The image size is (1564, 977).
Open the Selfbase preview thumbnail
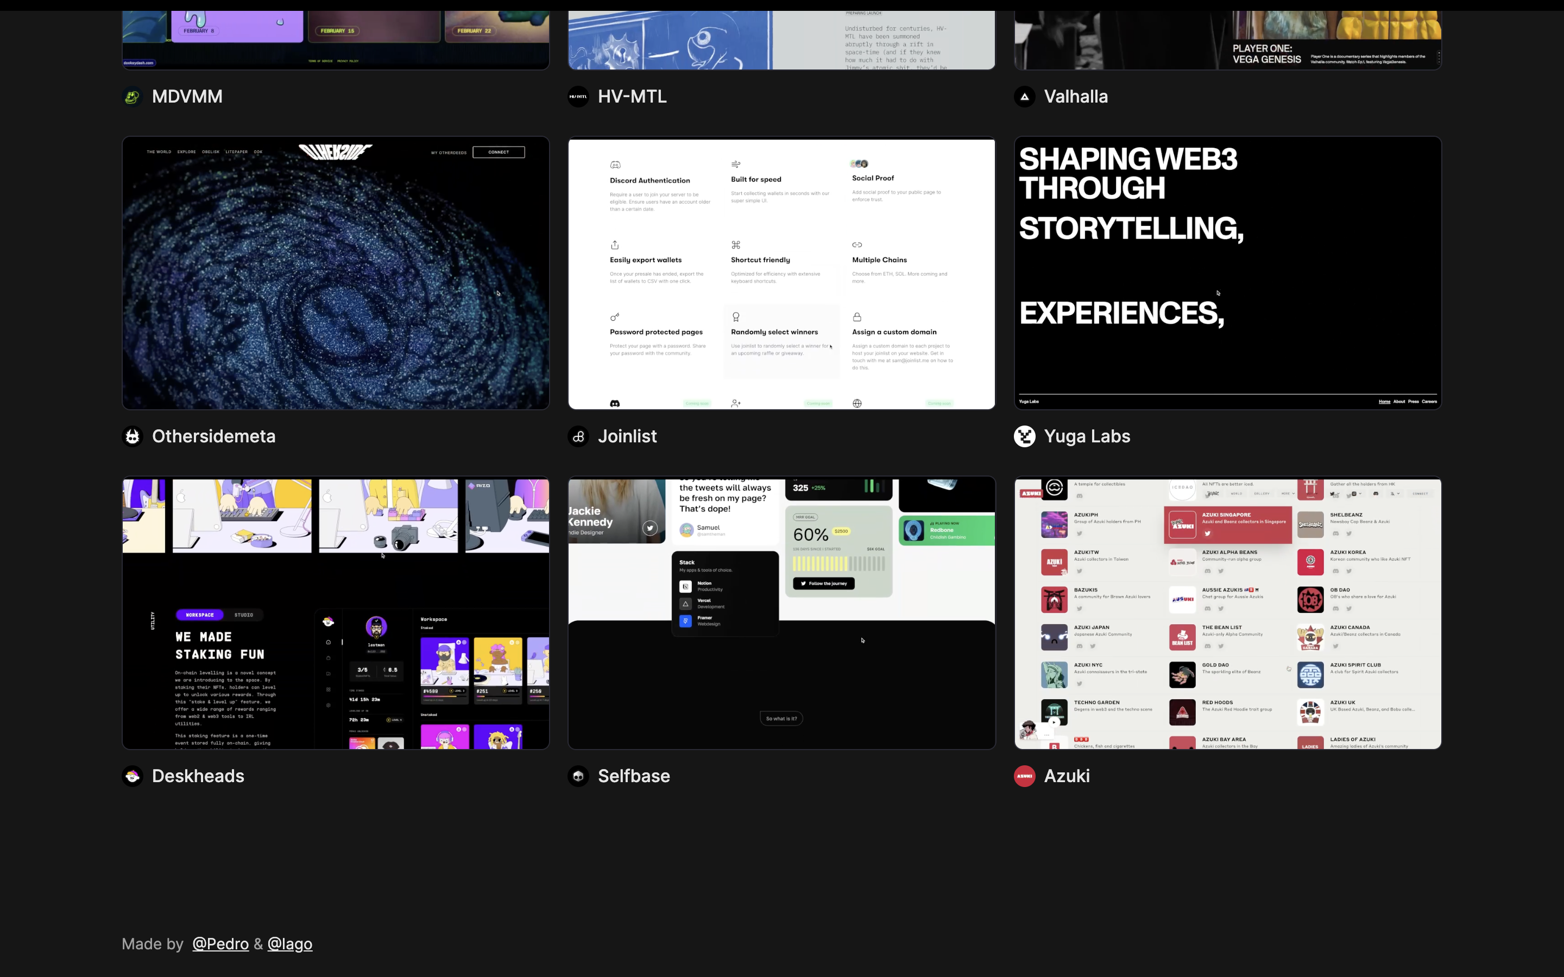click(781, 613)
